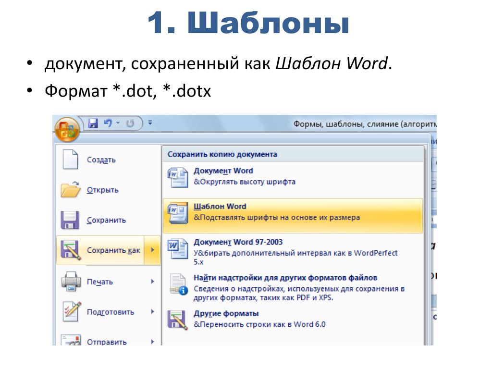Click the Документ Word file icon

point(178,177)
